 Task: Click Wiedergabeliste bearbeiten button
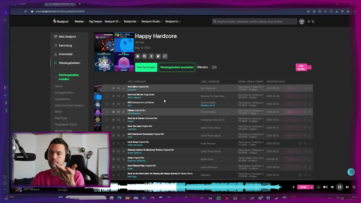177,67
